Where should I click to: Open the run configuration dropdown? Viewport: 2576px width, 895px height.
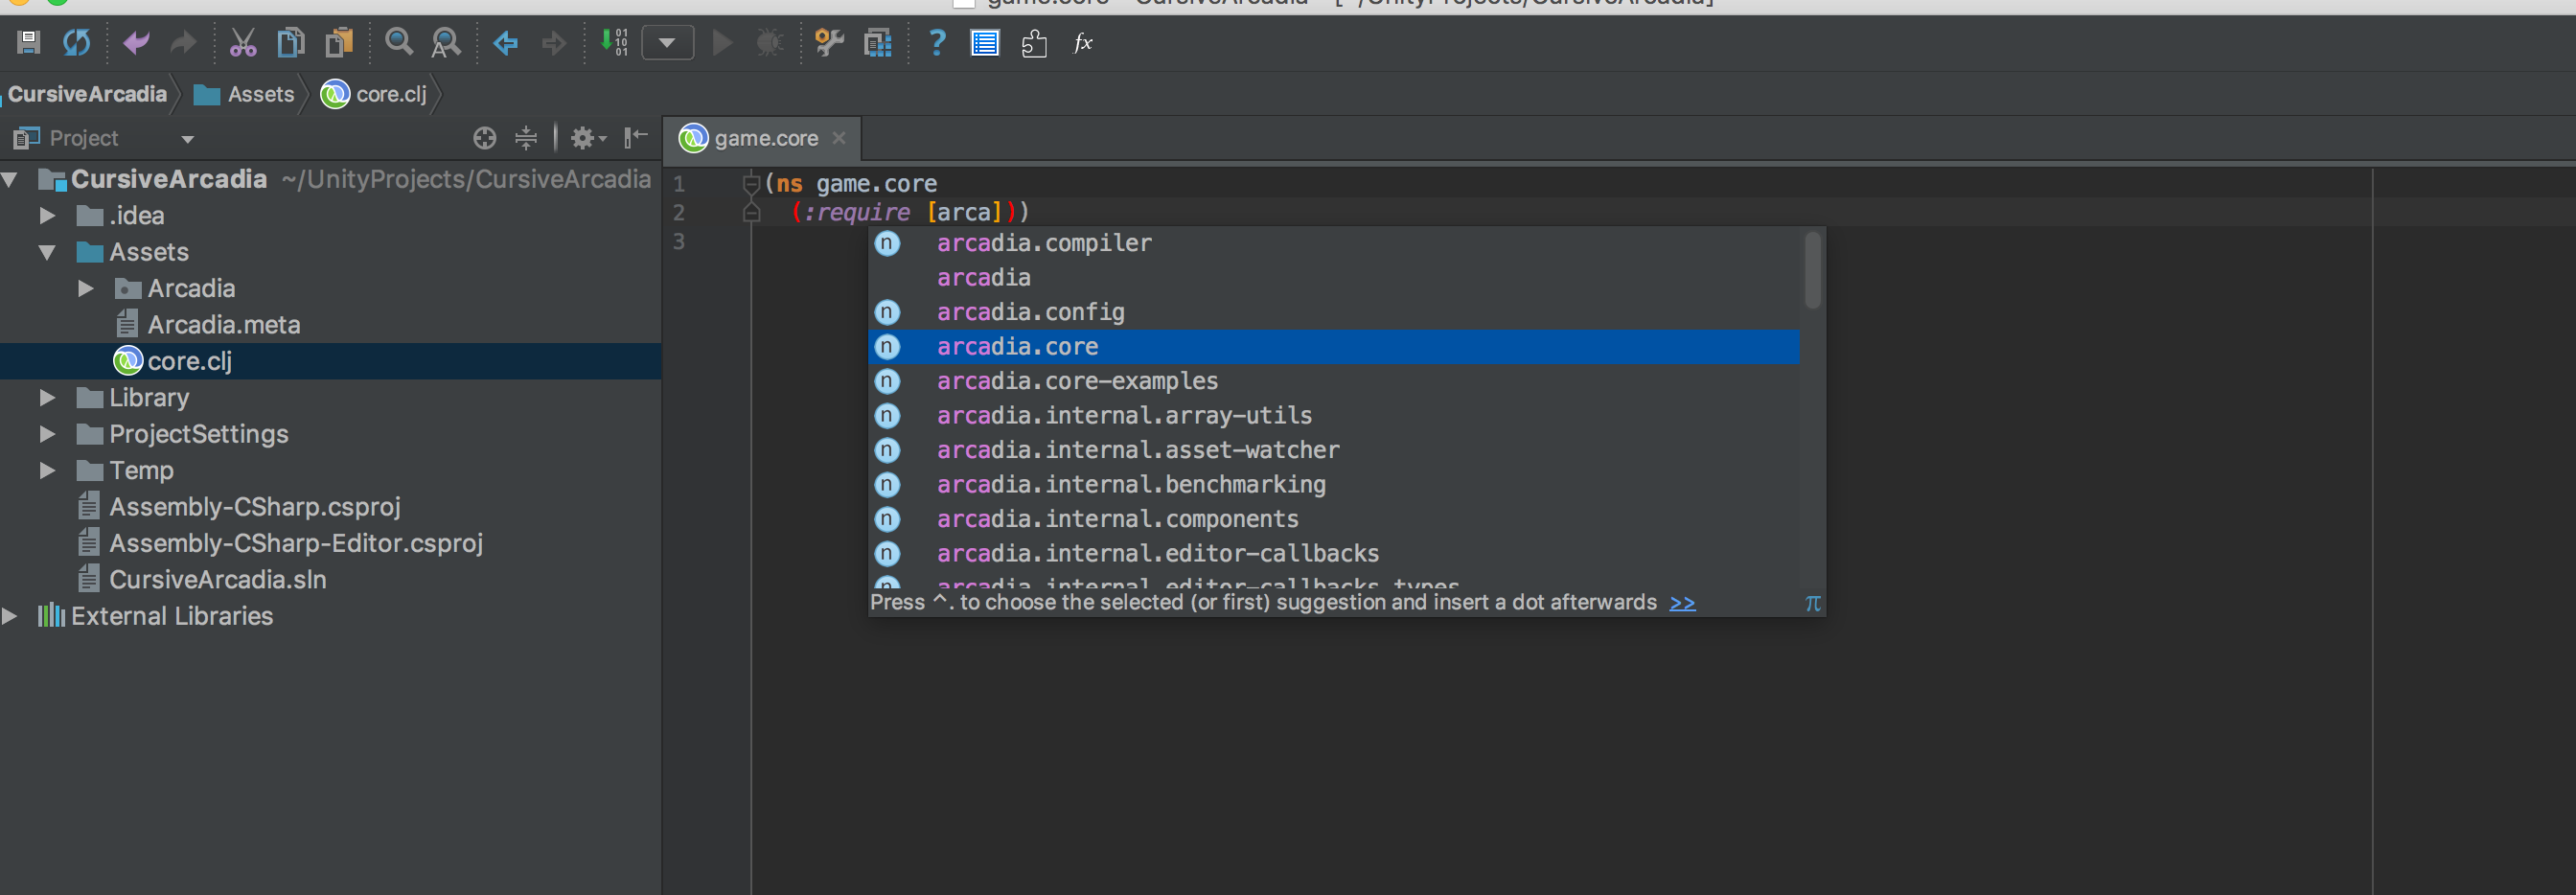[668, 43]
